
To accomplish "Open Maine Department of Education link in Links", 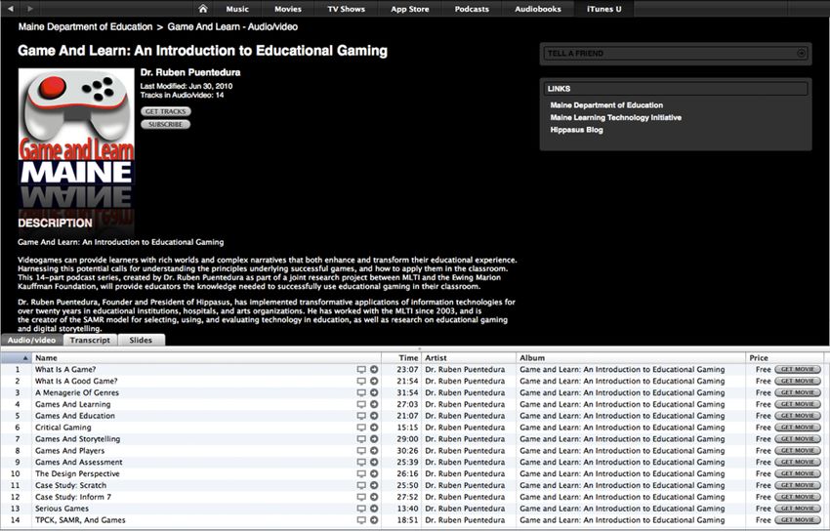I will click(x=606, y=105).
